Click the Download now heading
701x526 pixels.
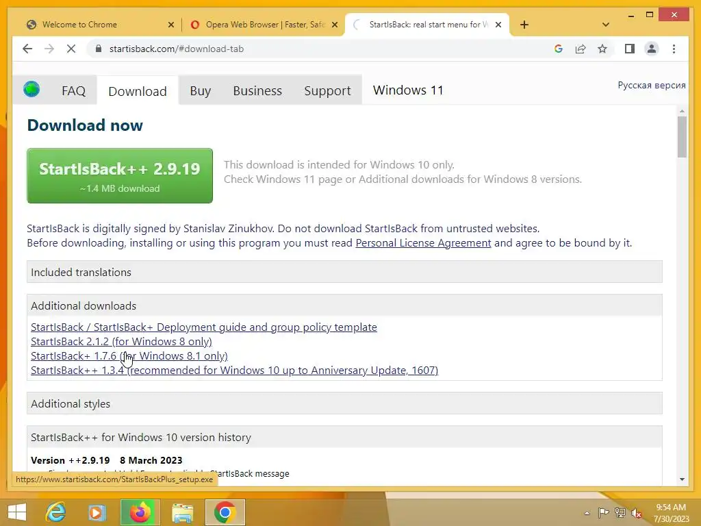[85, 125]
